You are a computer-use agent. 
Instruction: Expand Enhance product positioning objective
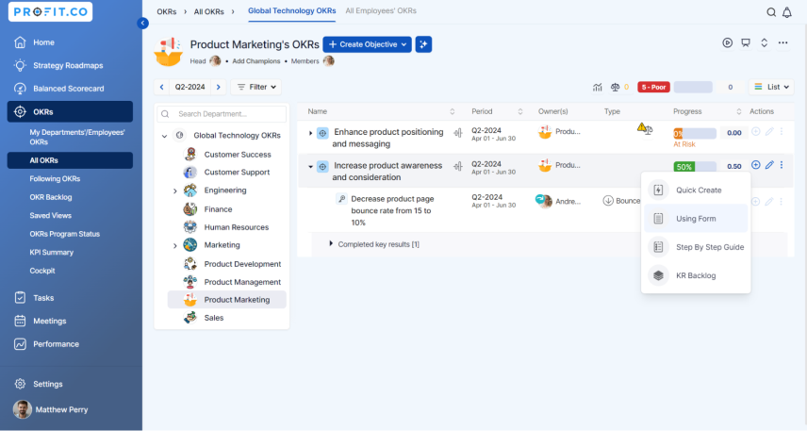click(310, 133)
